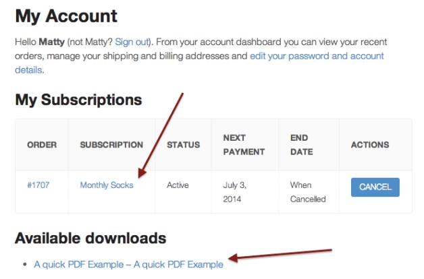This screenshot has width=424, height=279.
Task: Click the My Subscriptions heading
Action: 78,100
